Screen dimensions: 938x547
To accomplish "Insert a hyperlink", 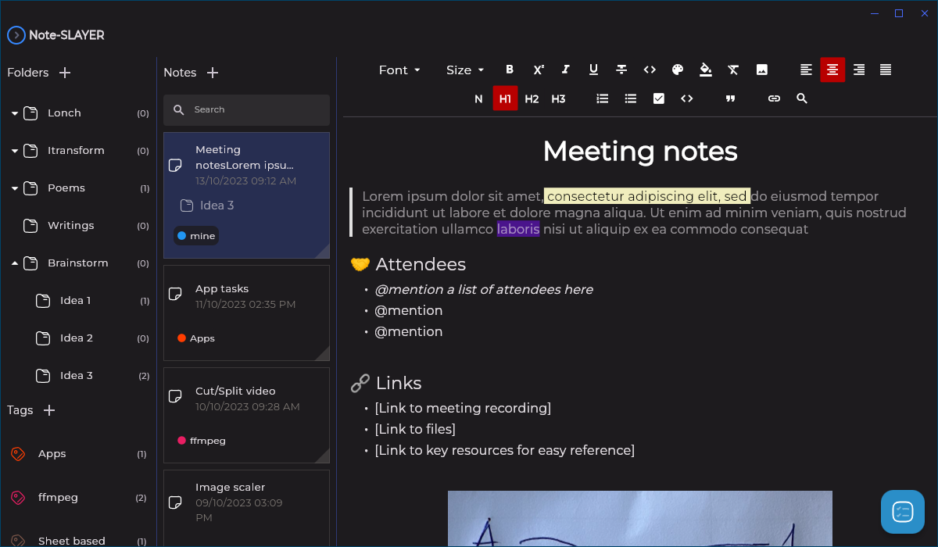I will pyautogui.click(x=774, y=98).
